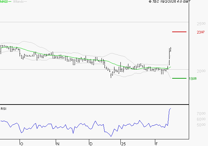Click the N month marker on time axis
This screenshot has height=146, width=208.
tap(58, 144)
